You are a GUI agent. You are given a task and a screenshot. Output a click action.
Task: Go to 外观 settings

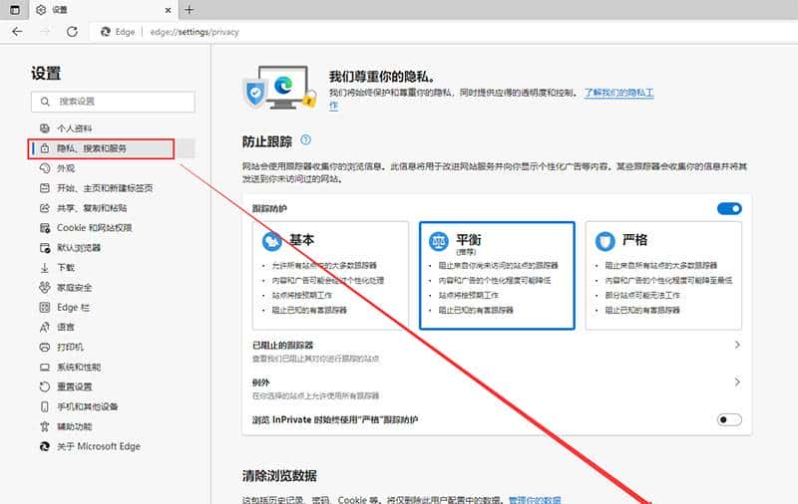click(66, 168)
